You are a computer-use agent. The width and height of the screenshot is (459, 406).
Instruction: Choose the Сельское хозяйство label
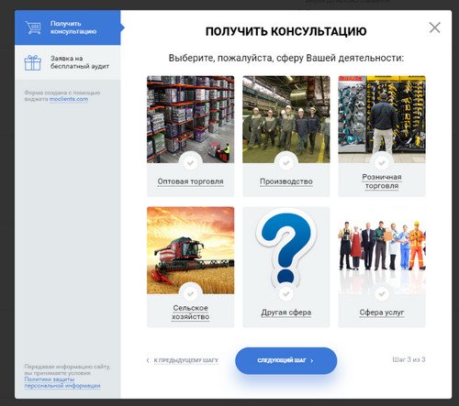190,313
